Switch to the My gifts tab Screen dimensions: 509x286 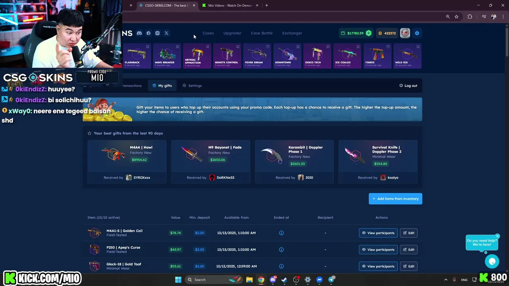[162, 85]
